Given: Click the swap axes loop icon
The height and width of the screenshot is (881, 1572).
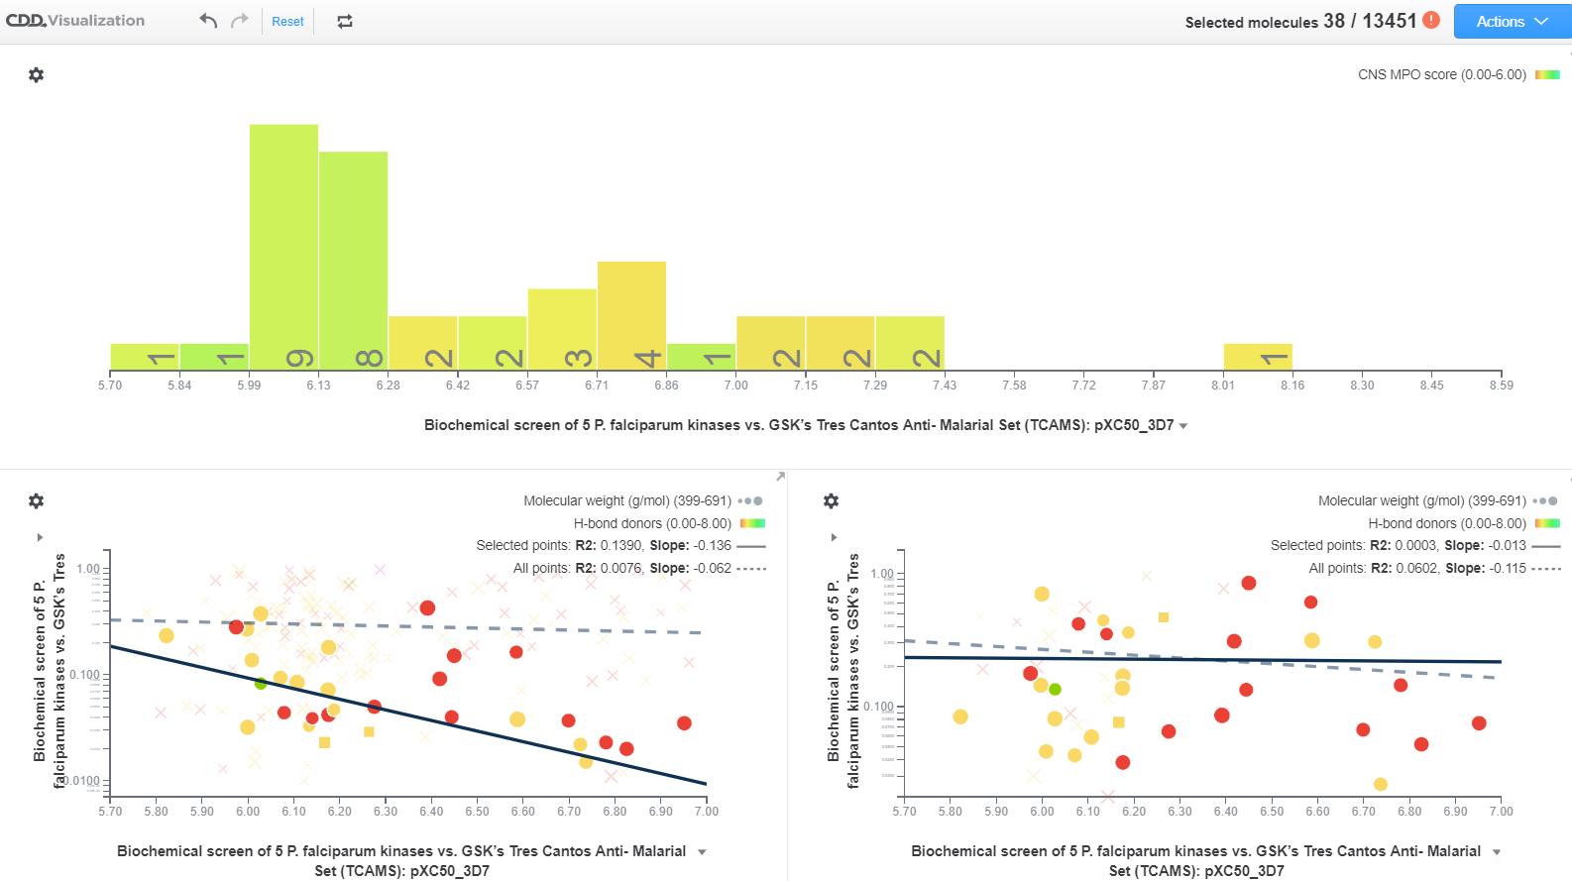Looking at the screenshot, I should [345, 21].
